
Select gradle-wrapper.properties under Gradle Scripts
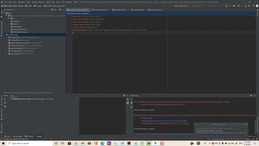[25, 43]
